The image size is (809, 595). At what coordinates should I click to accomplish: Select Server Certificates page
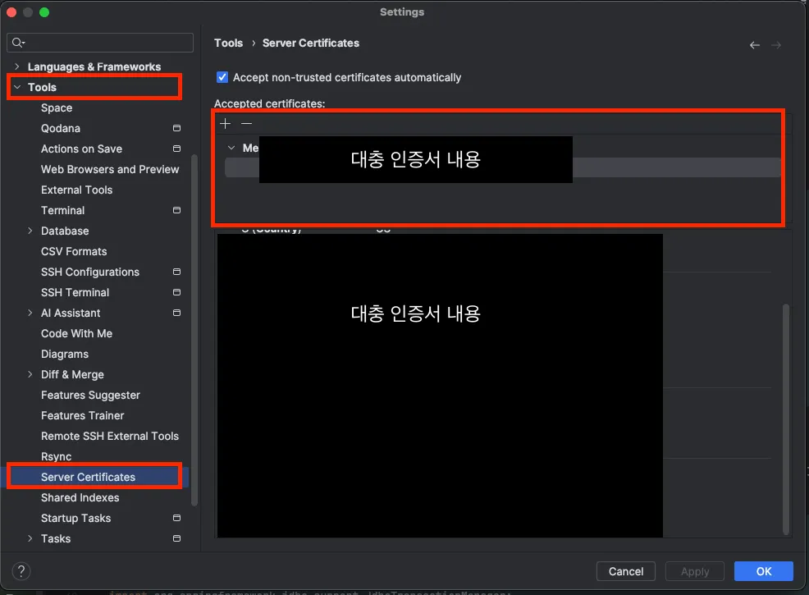coord(89,477)
